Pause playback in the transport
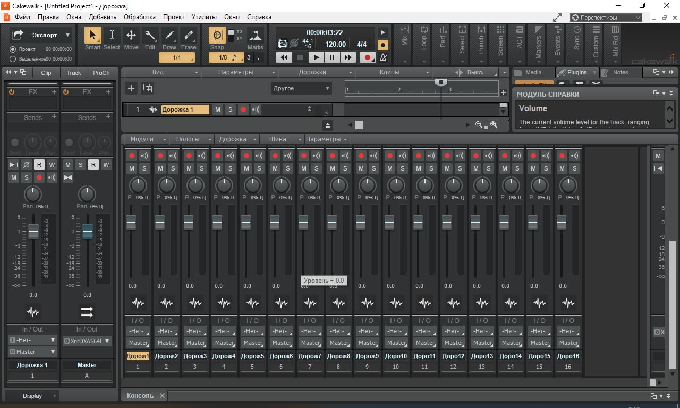This screenshot has height=408, width=680. point(332,57)
